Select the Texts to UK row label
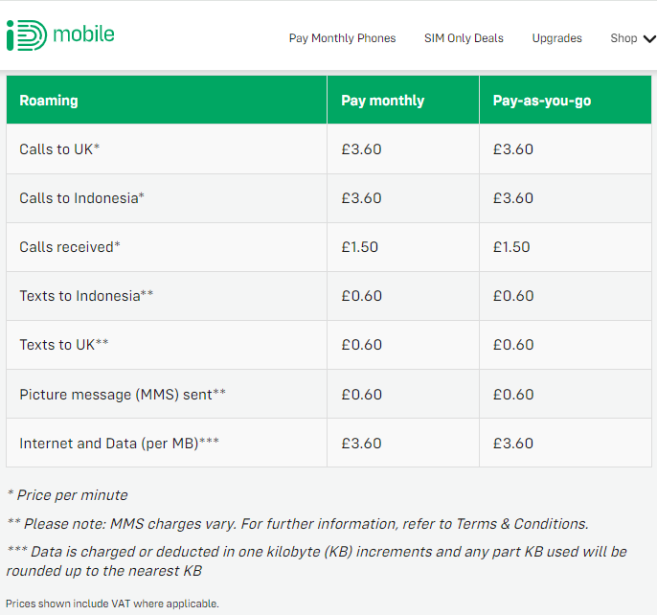 click(63, 345)
